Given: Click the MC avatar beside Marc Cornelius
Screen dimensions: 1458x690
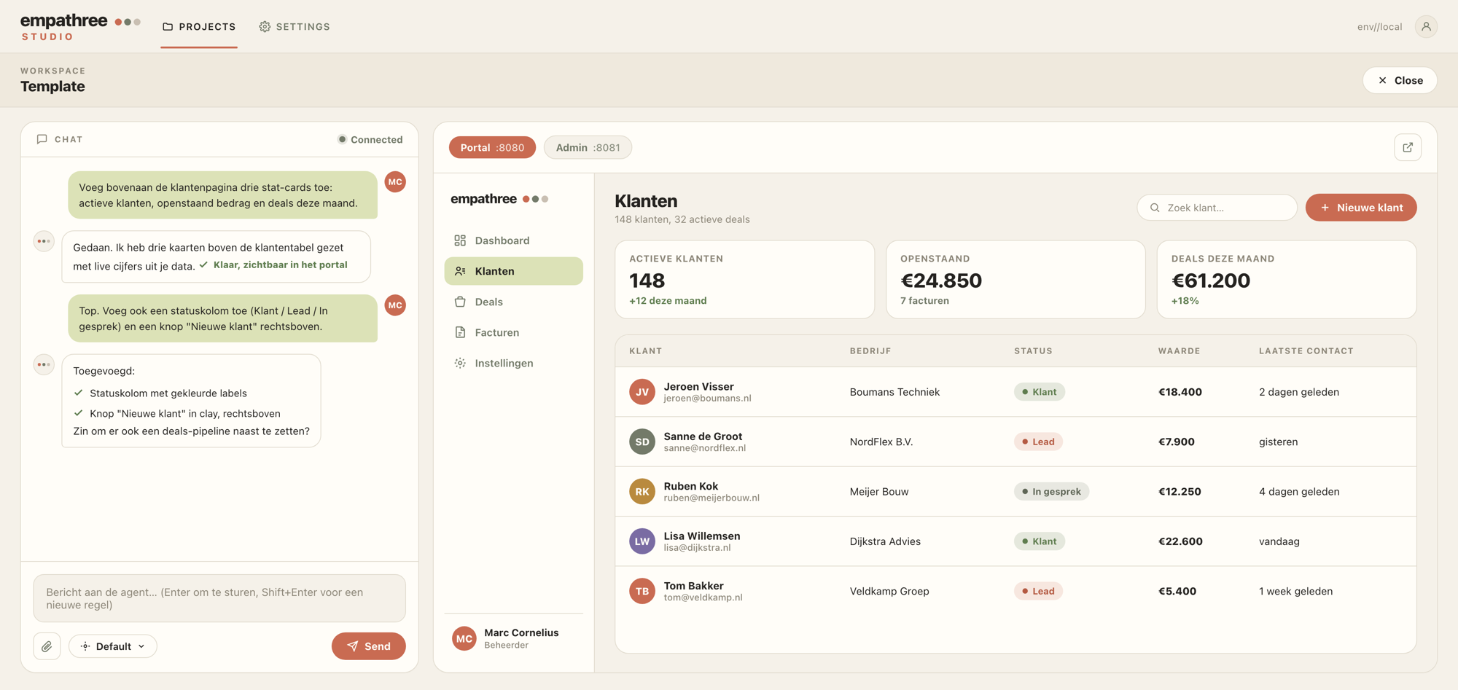Looking at the screenshot, I should [464, 638].
